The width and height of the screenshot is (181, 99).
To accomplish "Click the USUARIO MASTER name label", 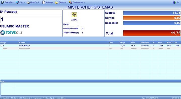I will [x=14, y=27].
